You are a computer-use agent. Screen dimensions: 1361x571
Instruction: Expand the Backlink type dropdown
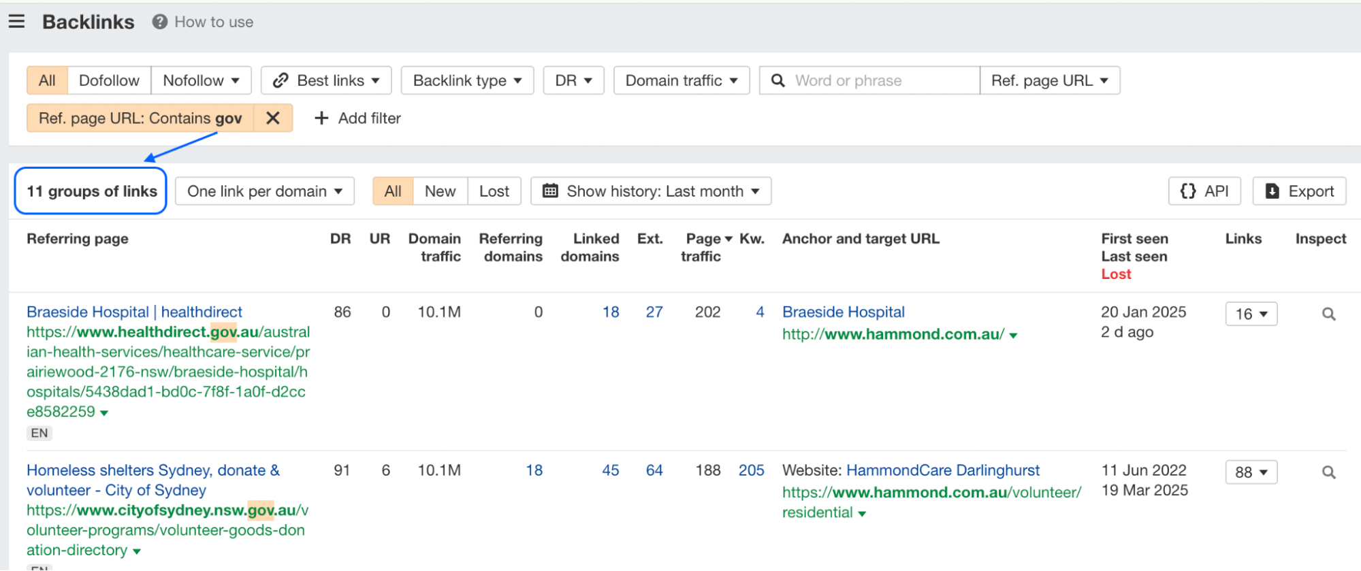tap(467, 80)
